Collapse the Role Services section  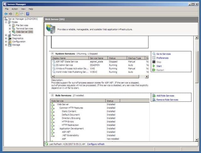pos(52,95)
